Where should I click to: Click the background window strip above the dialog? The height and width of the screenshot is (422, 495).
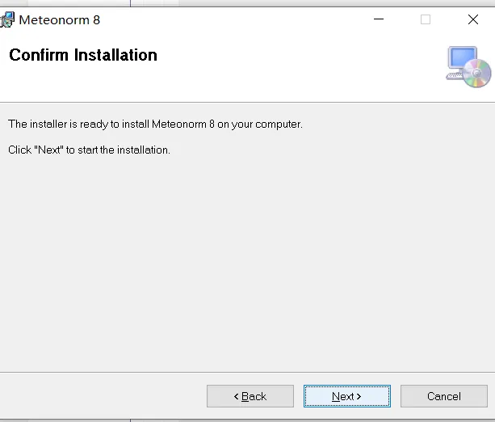(x=242, y=2)
